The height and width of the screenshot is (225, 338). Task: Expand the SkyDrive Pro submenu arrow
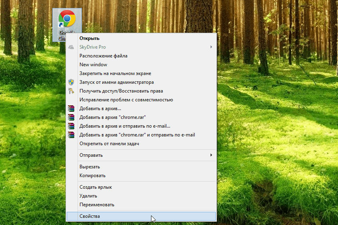pyautogui.click(x=211, y=47)
